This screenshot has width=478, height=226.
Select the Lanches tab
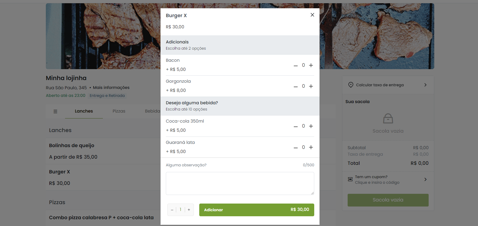pyautogui.click(x=84, y=111)
